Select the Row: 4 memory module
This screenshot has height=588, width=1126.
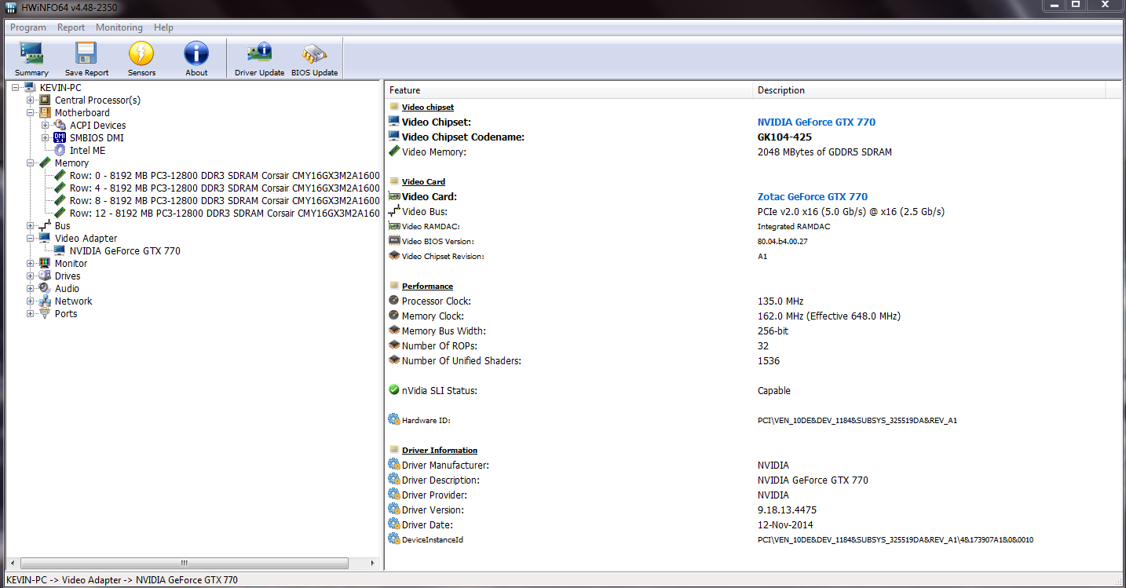pyautogui.click(x=225, y=188)
